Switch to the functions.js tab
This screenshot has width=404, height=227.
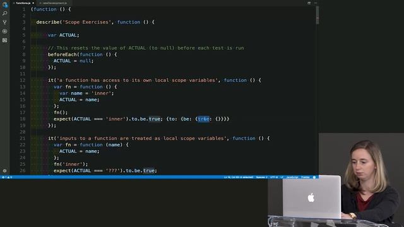[x=23, y=3]
